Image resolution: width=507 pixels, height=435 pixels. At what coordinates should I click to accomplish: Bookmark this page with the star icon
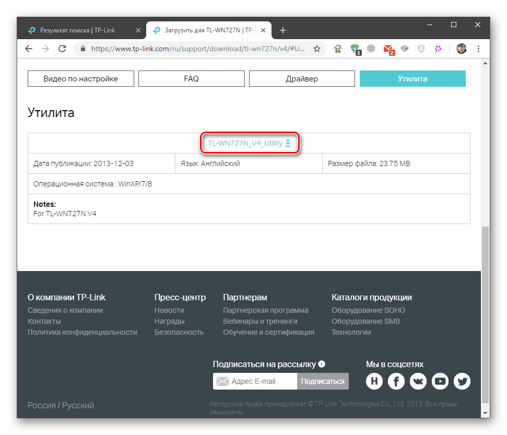[317, 49]
